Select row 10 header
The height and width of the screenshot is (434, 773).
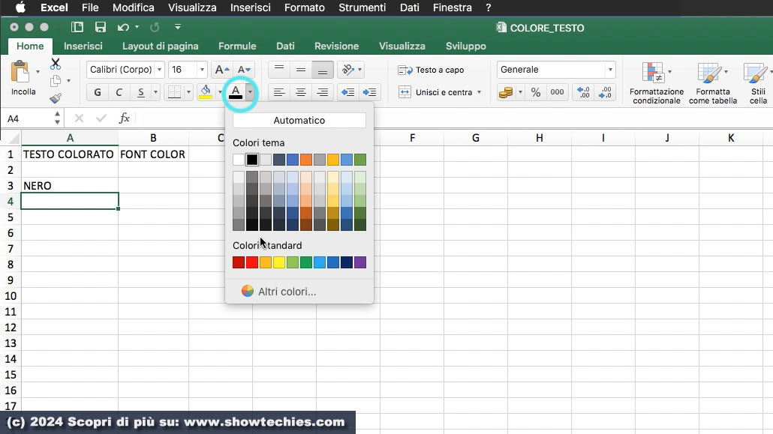(11, 296)
